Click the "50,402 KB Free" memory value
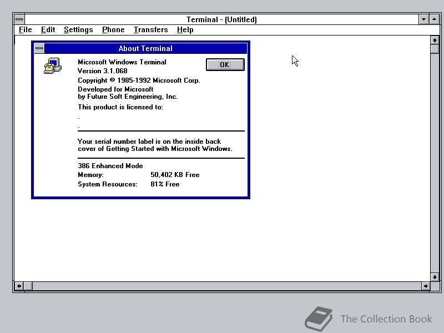The height and width of the screenshot is (333, 444). [175, 175]
